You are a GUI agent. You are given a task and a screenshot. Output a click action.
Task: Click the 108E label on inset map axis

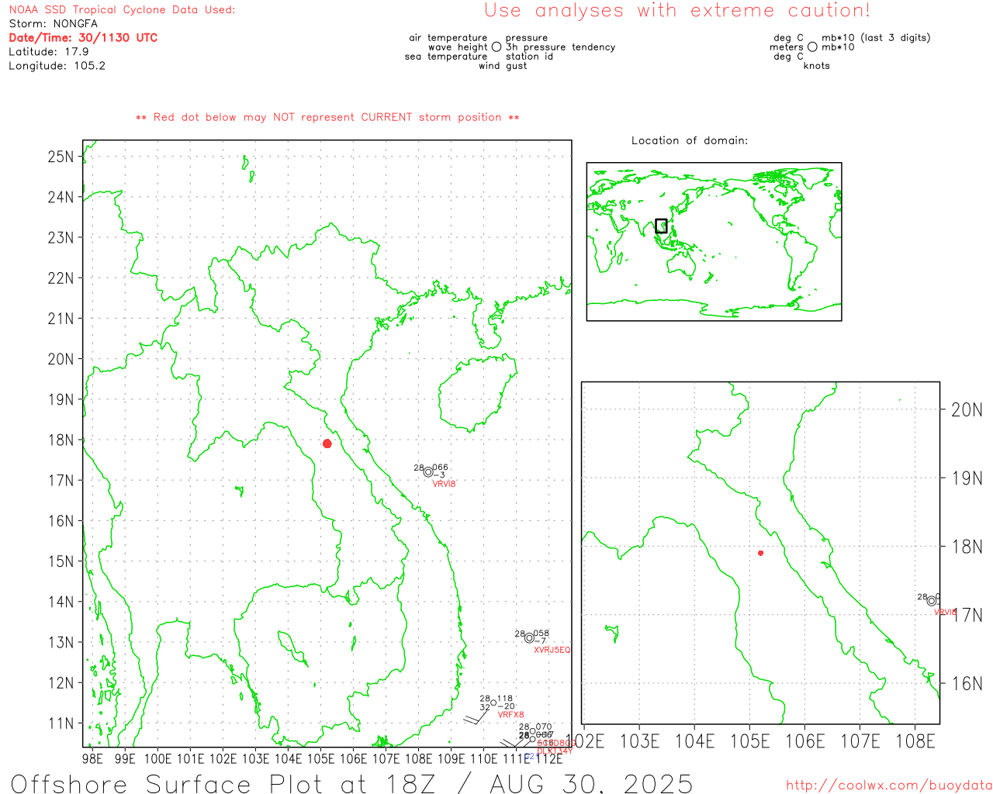915,742
